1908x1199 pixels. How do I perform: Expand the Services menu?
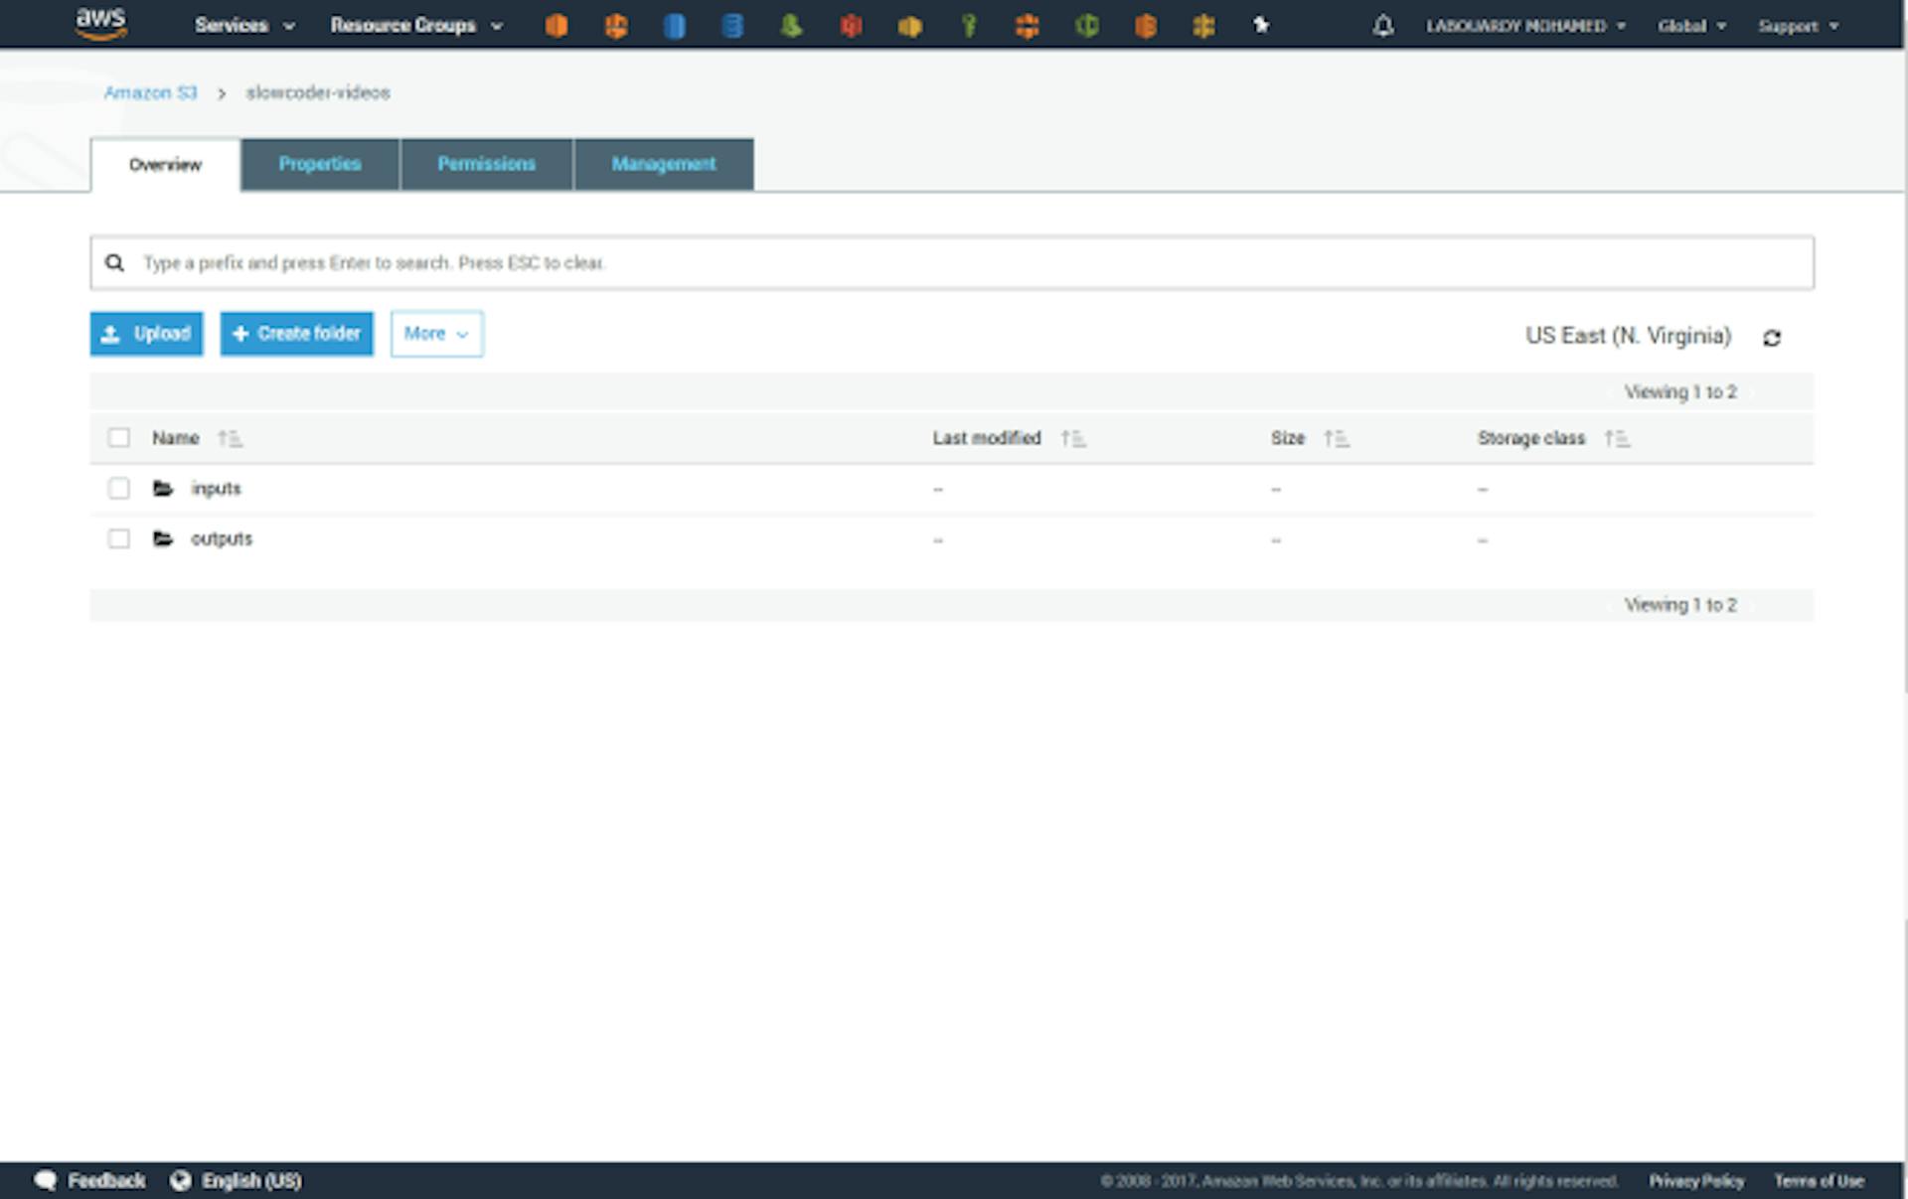tap(244, 26)
